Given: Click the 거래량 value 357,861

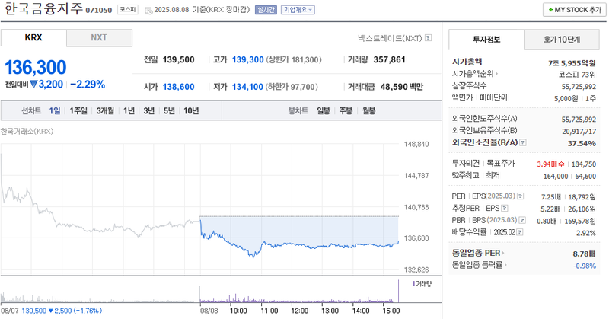Looking at the screenshot, I should [x=390, y=60].
